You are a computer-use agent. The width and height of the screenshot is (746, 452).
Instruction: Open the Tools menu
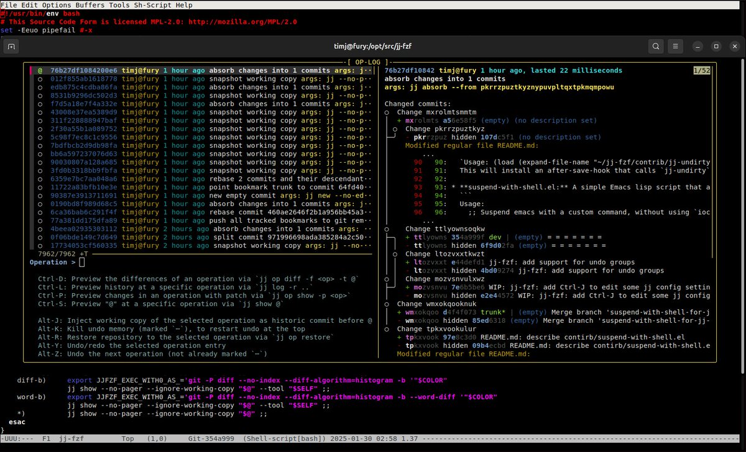(x=119, y=5)
